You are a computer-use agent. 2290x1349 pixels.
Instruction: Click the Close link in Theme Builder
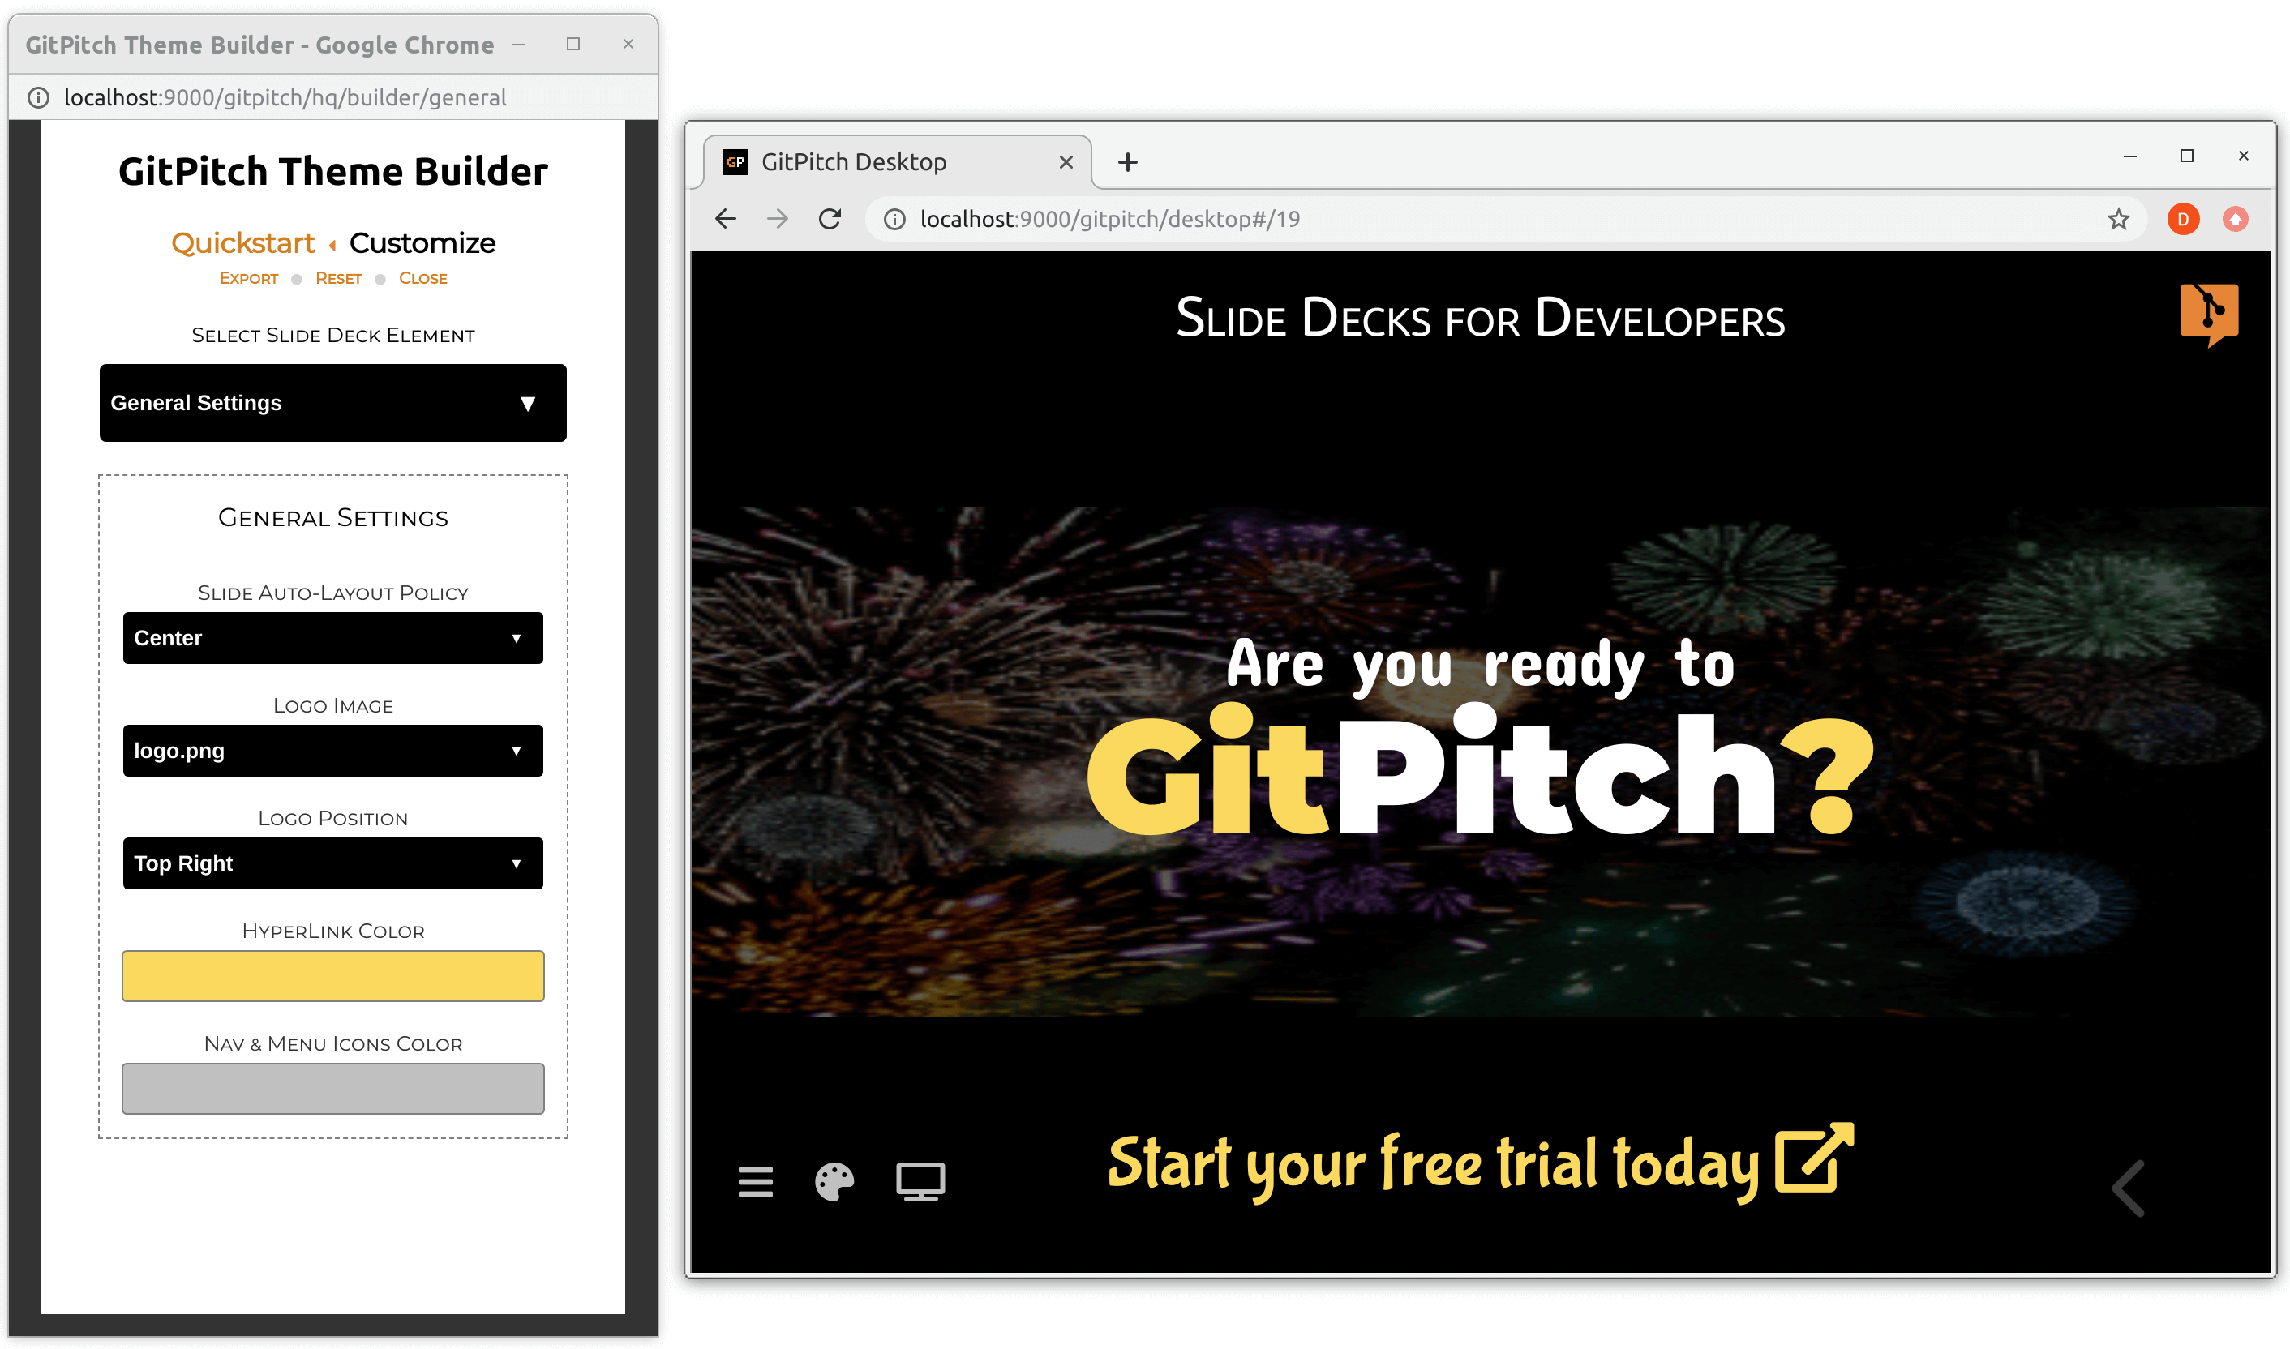(x=424, y=276)
